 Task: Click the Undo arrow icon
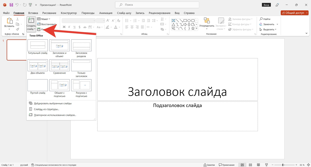pyautogui.click(x=17, y=5)
